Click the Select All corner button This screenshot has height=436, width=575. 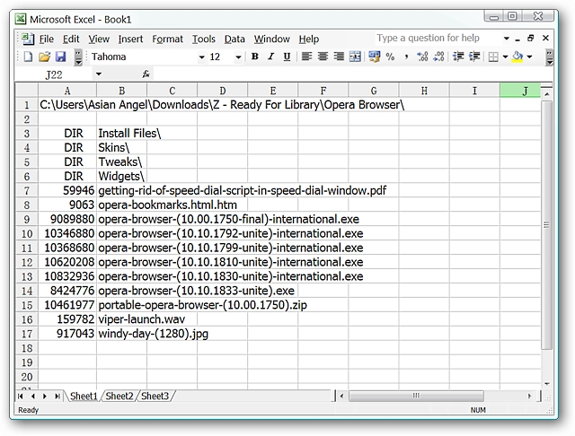coord(26,90)
